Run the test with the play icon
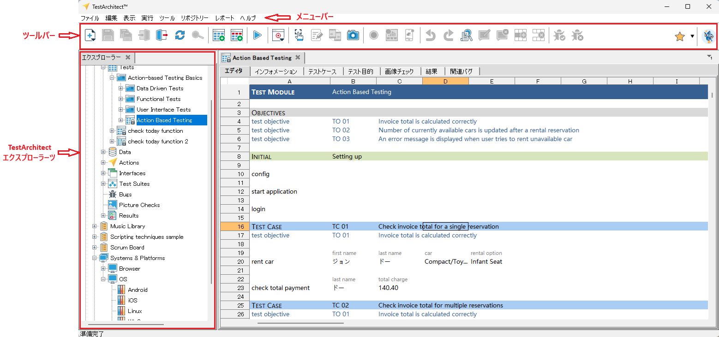 click(258, 35)
